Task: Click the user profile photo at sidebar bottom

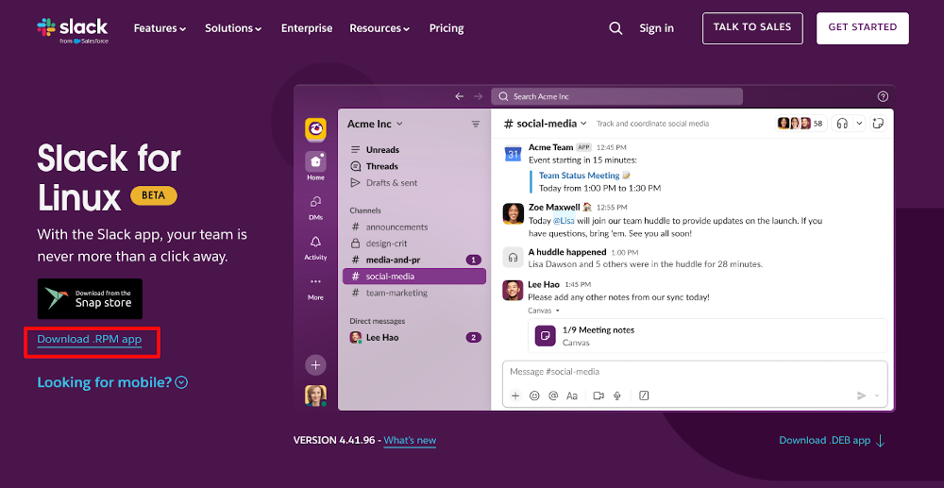Action: tap(315, 395)
